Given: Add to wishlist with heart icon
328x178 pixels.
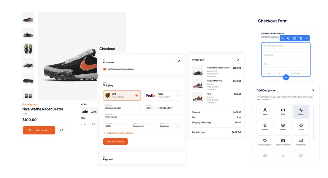Looking at the screenshot, I should click(x=61, y=130).
